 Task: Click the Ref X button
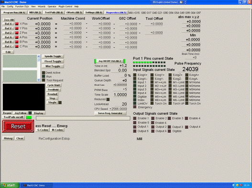[8, 24]
